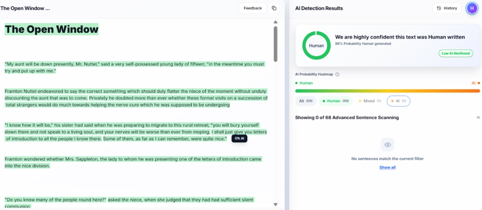Click the Human legend label on heatmap
Screen dimensions: 482x210
306,83
